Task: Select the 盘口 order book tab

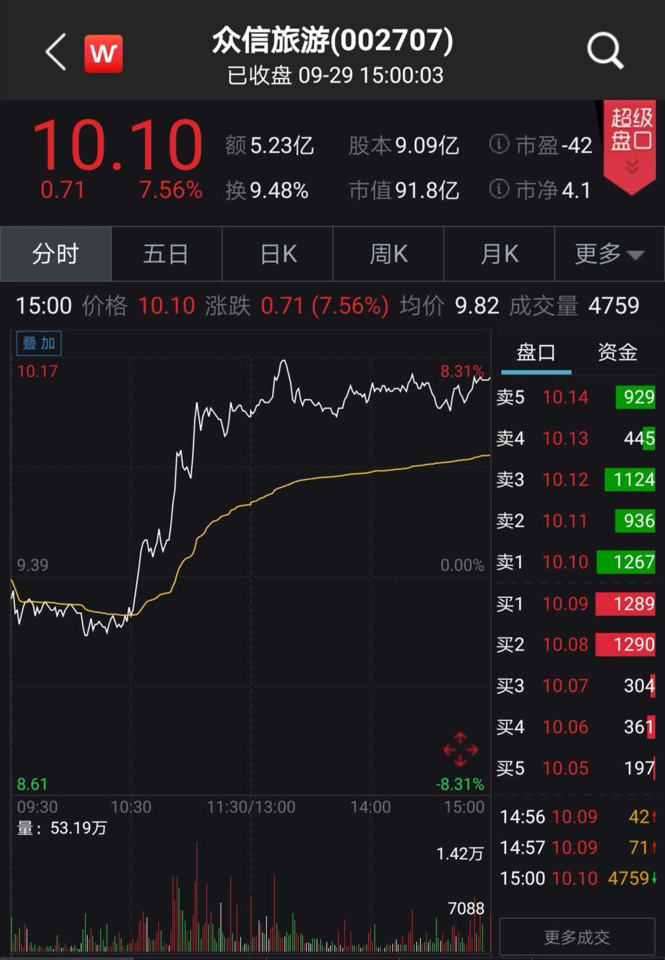Action: 536,353
